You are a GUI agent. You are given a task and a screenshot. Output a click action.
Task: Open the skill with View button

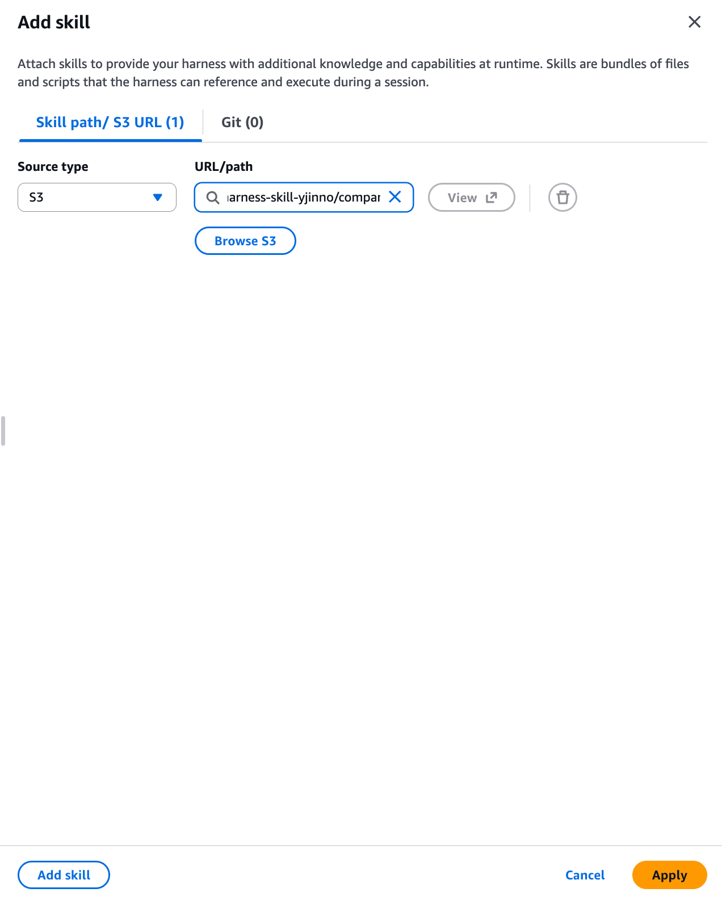point(472,198)
